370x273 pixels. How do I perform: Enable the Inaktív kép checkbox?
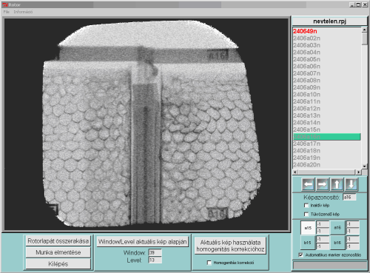[306, 206]
